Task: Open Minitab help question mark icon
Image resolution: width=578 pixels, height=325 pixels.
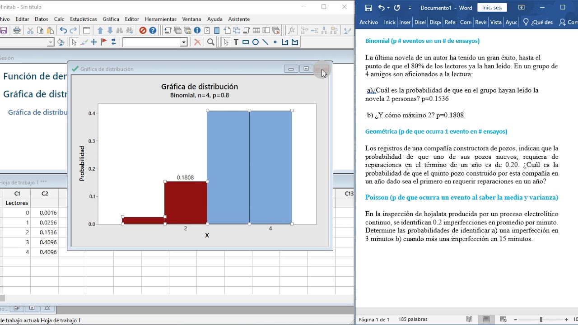Action: pos(153,30)
